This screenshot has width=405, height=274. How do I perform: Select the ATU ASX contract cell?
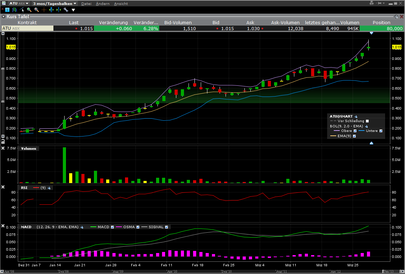pos(27,28)
